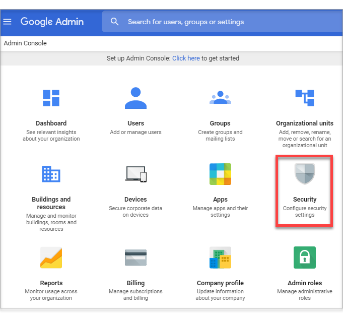Click the search magnifier icon
The image size is (343, 320).
coord(114,22)
